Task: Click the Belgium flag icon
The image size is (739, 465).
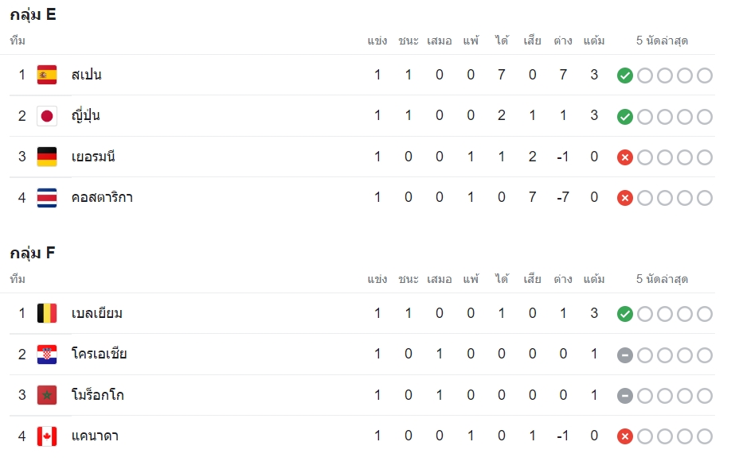Action: (x=47, y=313)
